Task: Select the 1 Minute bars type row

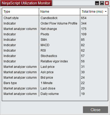Action: [55, 83]
